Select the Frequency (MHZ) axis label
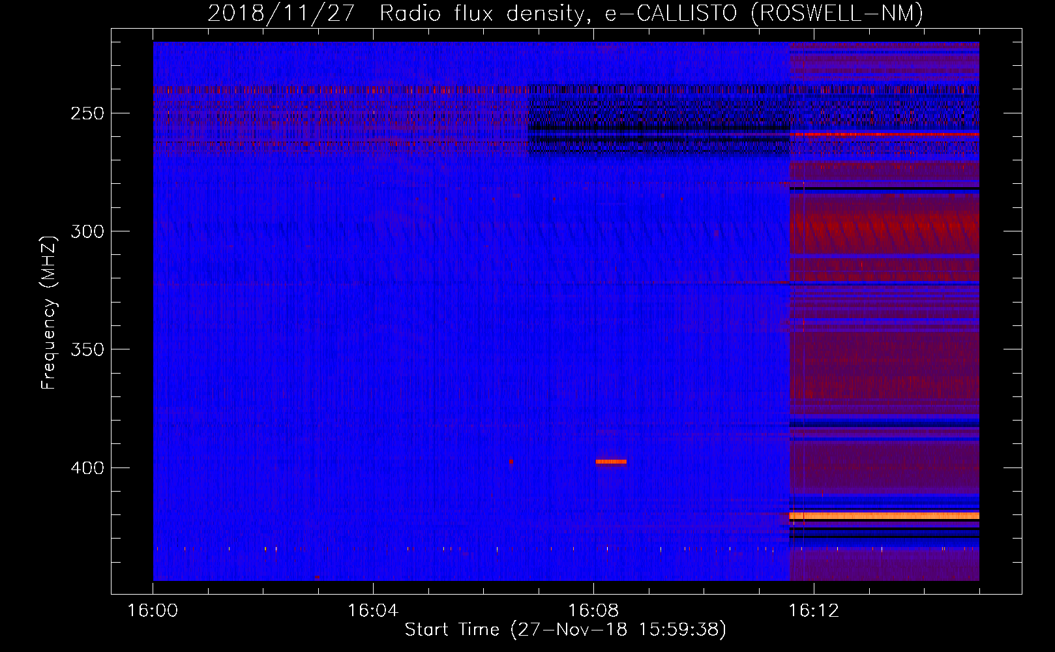 [49, 312]
